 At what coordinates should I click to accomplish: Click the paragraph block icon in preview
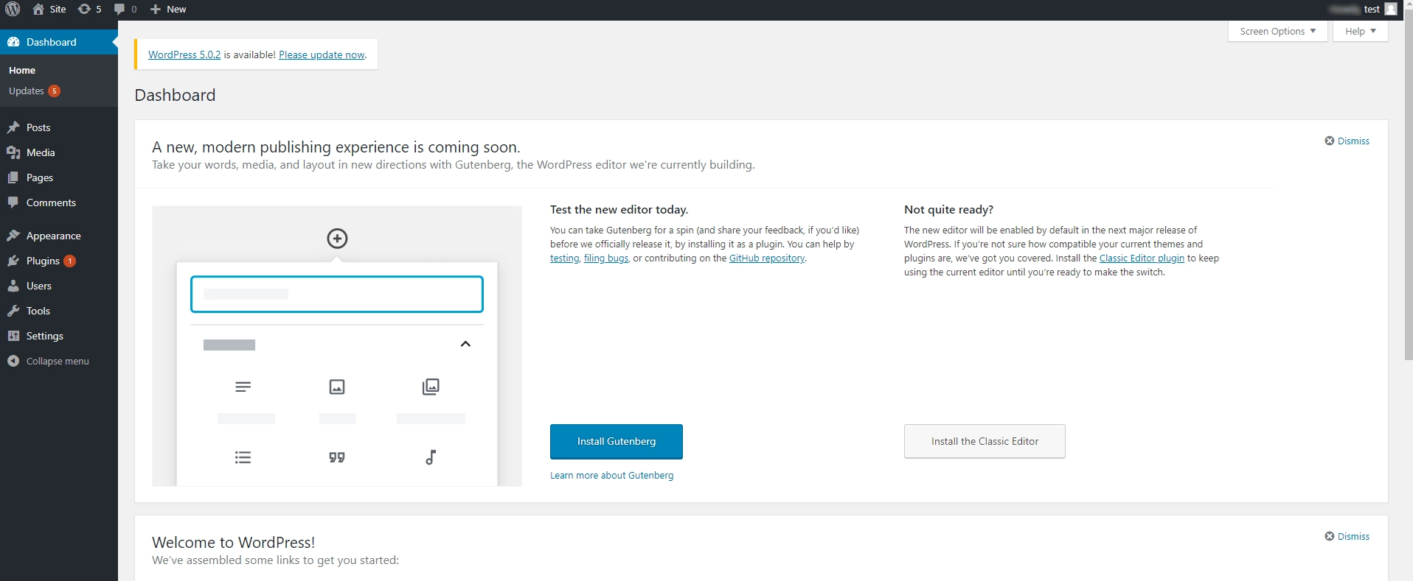coord(243,387)
